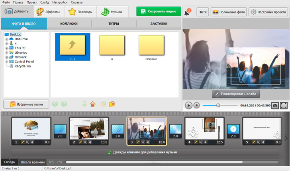Click the Сохранить видео button
Image resolution: width=290 pixels, height=171 pixels.
pos(159,12)
